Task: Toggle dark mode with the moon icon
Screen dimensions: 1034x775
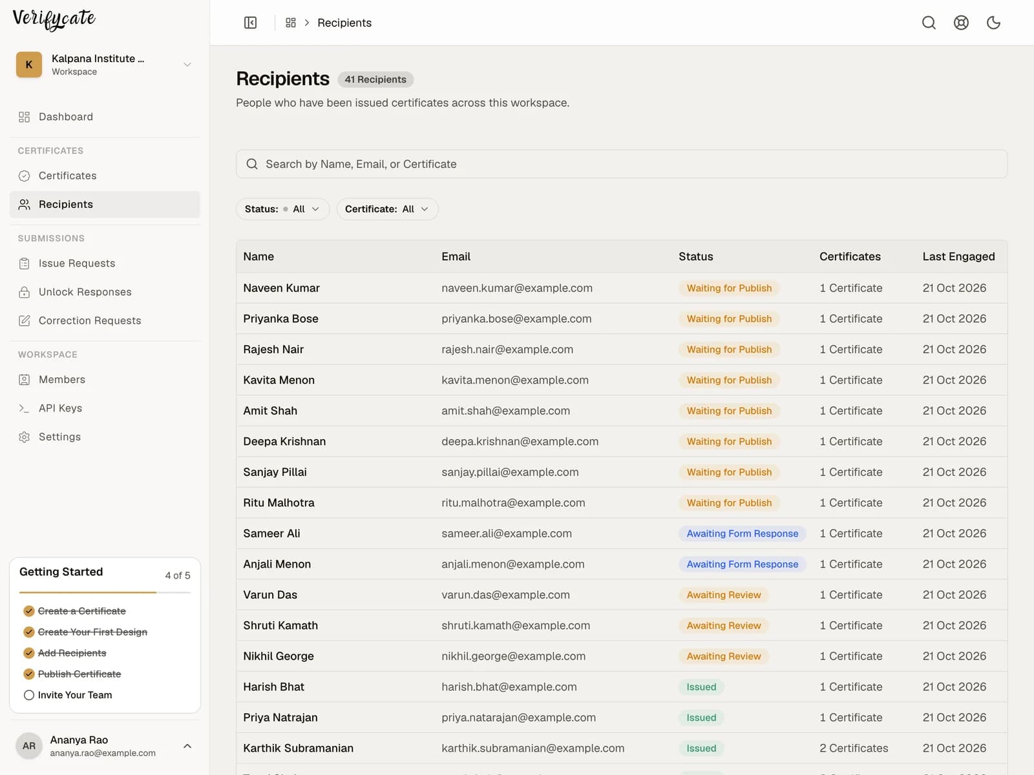Action: (x=993, y=23)
